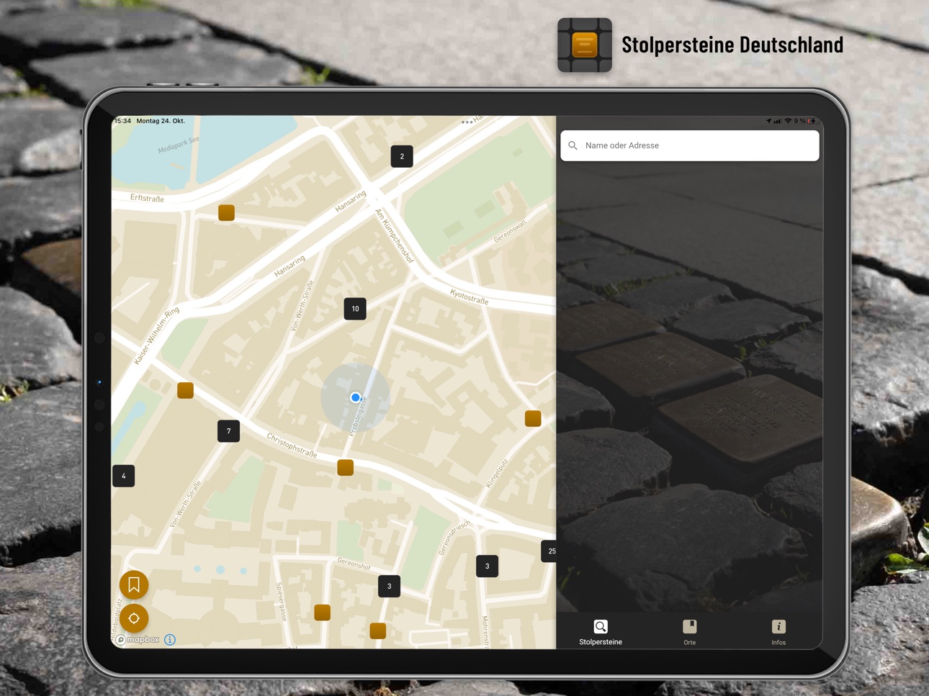Select the Stolperstein marker on Kaiser-Wilhelm-Ring

pos(185,390)
